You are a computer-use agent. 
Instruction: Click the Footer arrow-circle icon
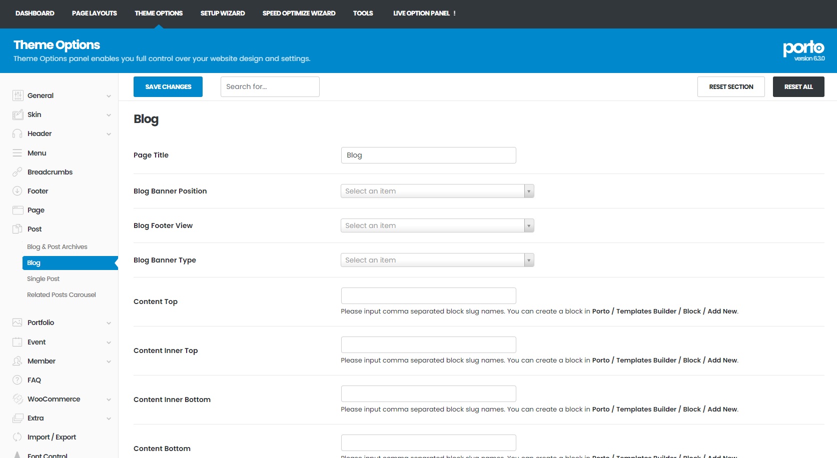pyautogui.click(x=18, y=191)
